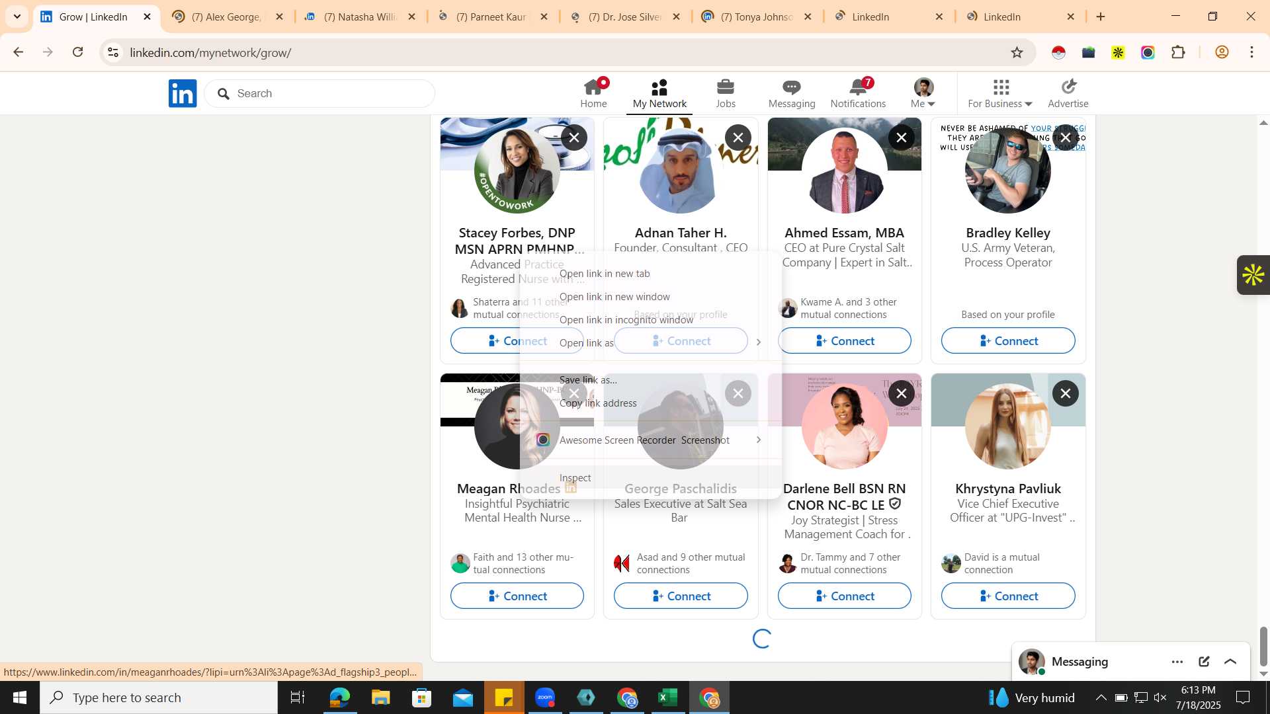The height and width of the screenshot is (714, 1270).
Task: Open the Advertise icon
Action: pos(1068,93)
